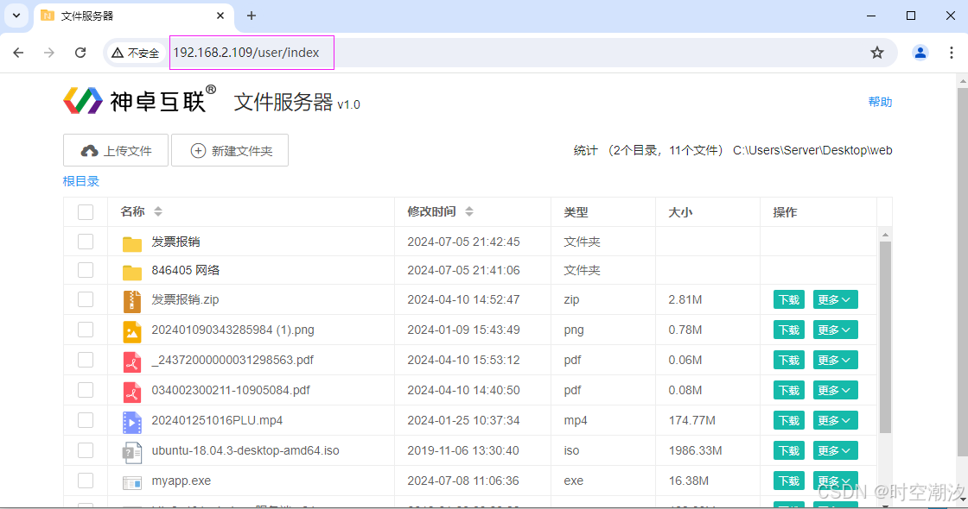The height and width of the screenshot is (509, 968).
Task: Open a new browser tab
Action: pyautogui.click(x=252, y=16)
